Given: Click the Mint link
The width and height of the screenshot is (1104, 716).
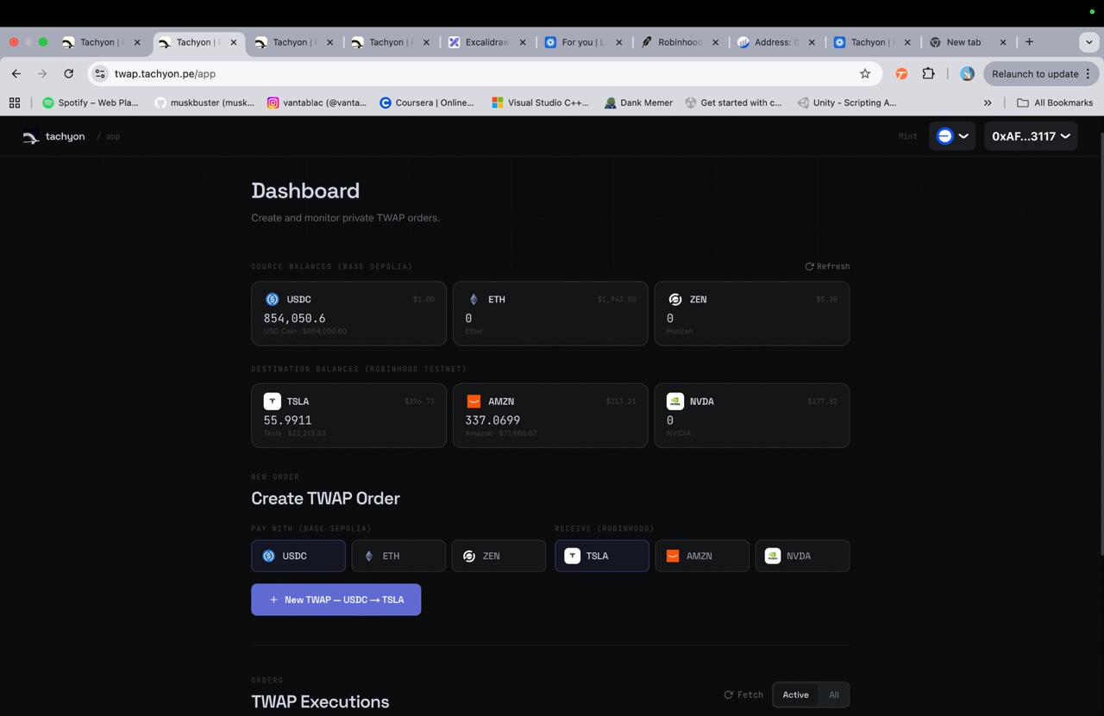Looking at the screenshot, I should click(x=907, y=136).
